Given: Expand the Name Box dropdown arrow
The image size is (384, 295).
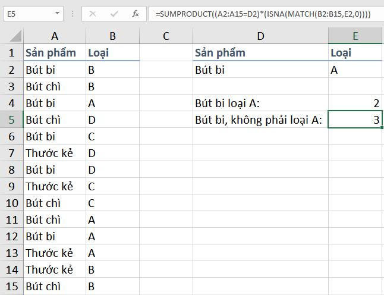Looking at the screenshot, I should pyautogui.click(x=57, y=14).
